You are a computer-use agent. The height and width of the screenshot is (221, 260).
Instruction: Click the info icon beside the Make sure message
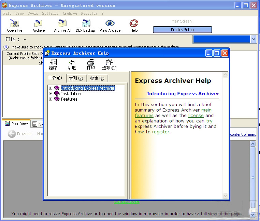6,47
